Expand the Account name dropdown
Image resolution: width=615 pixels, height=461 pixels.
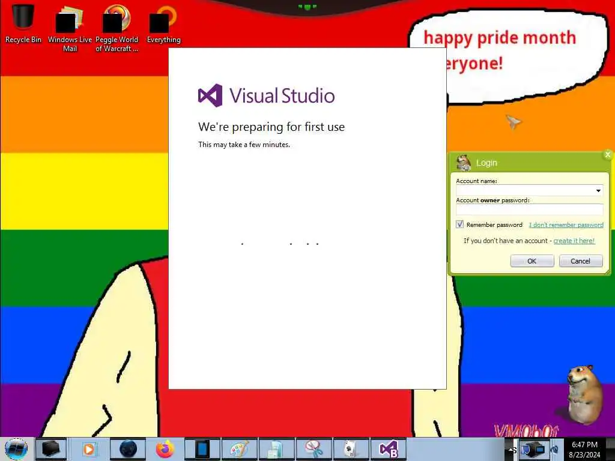598,190
